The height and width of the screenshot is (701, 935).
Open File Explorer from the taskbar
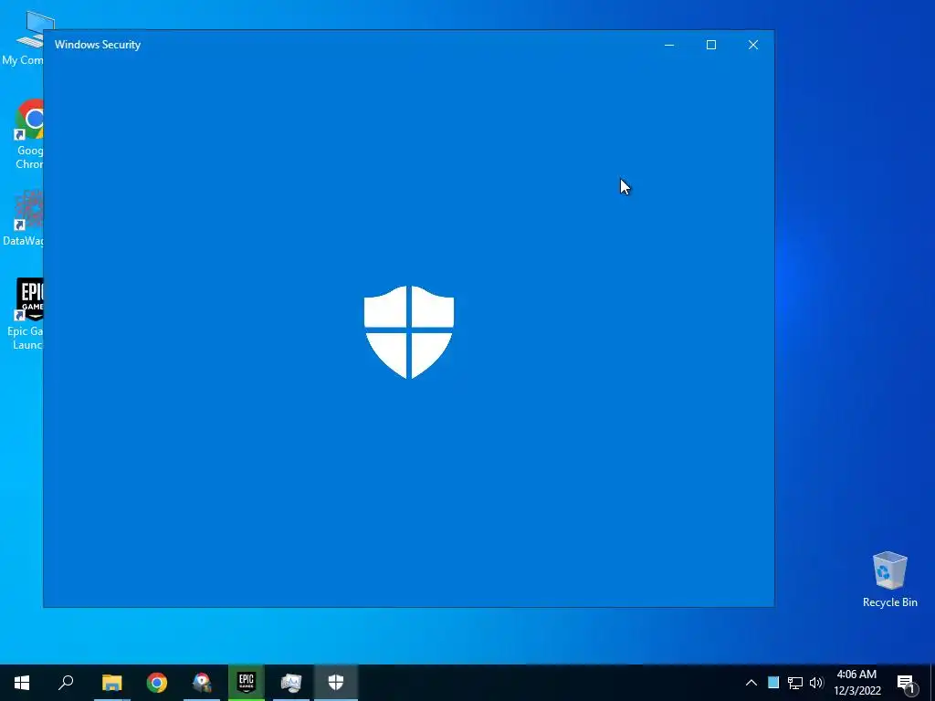[111, 683]
